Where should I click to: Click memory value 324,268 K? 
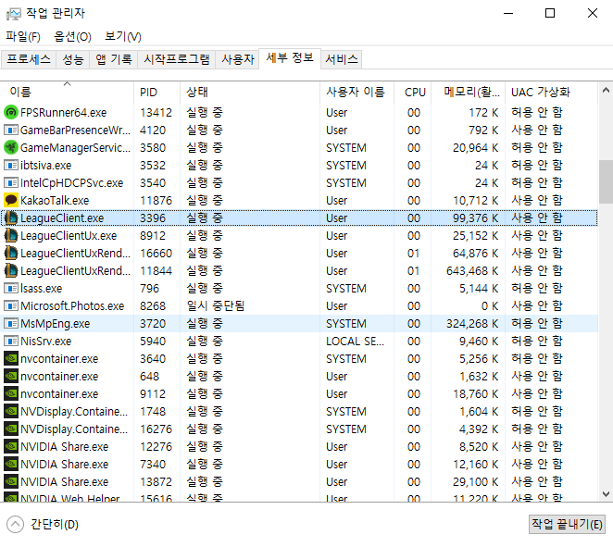472,324
